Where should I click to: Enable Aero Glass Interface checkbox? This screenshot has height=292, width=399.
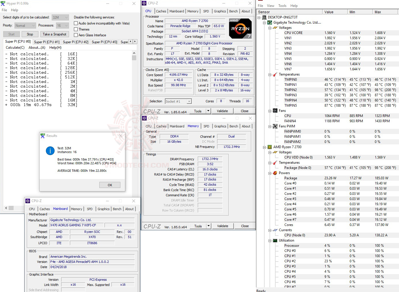point(75,35)
